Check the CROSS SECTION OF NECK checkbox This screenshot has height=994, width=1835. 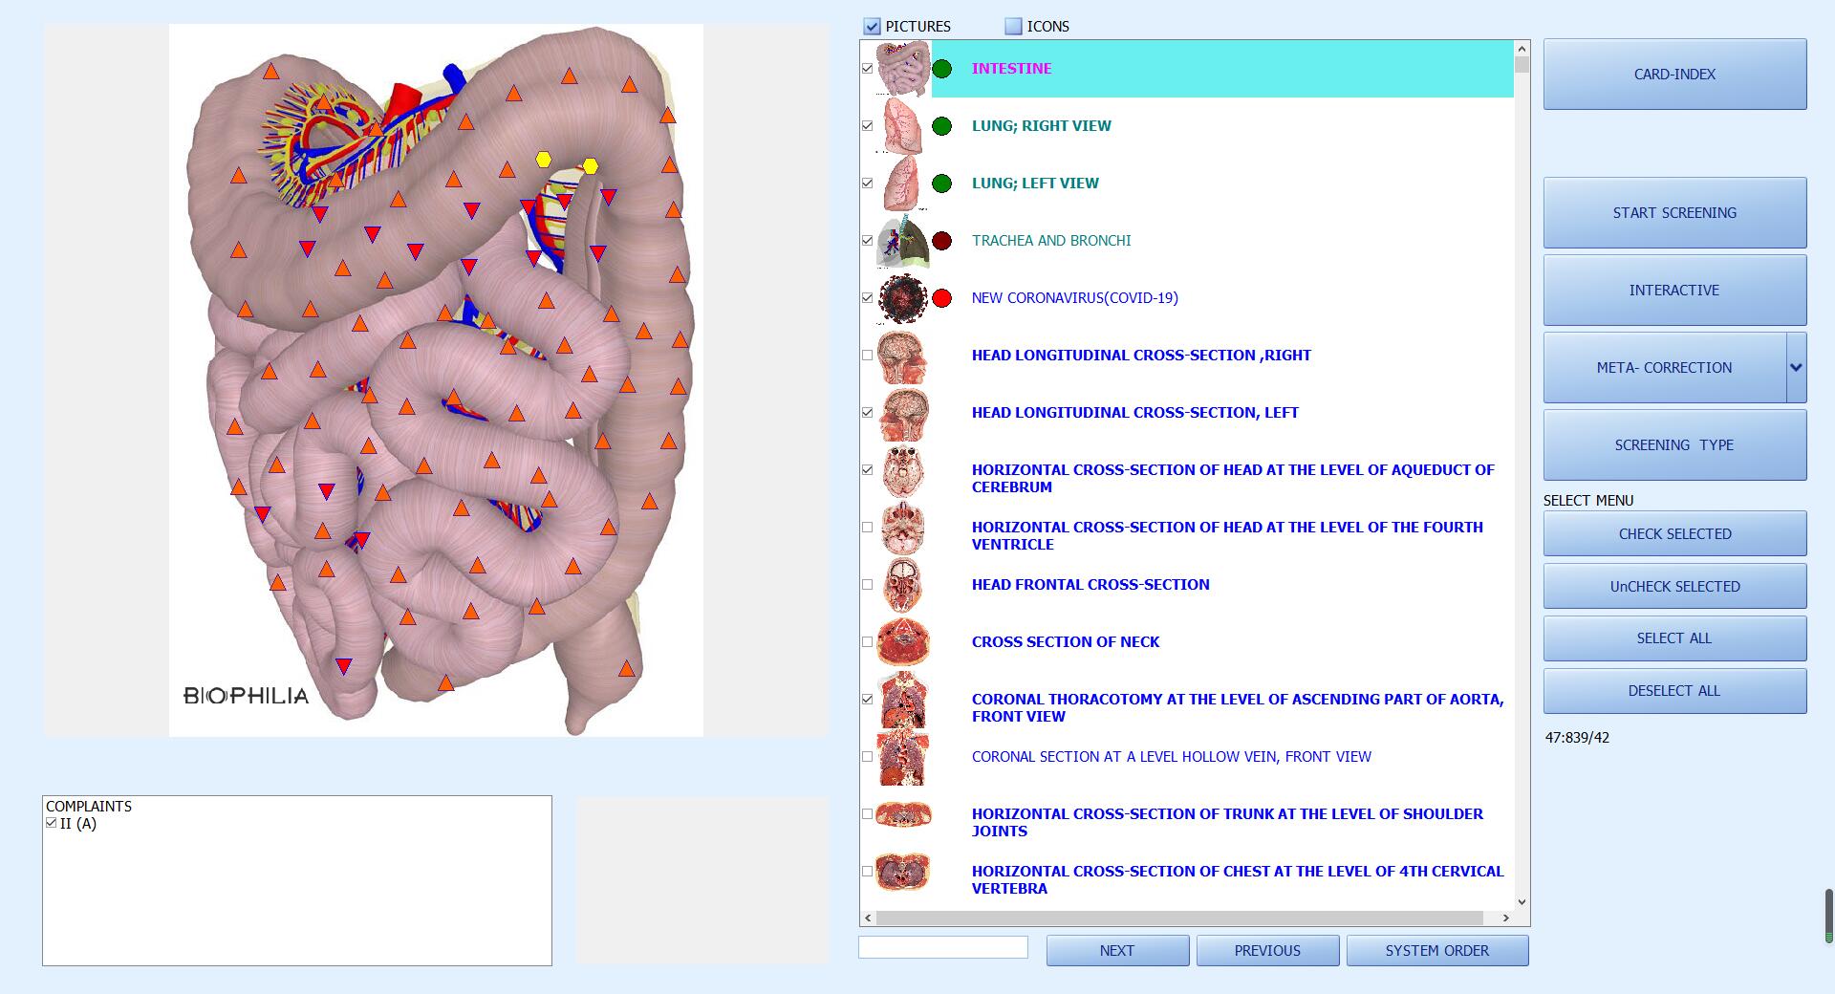(867, 642)
